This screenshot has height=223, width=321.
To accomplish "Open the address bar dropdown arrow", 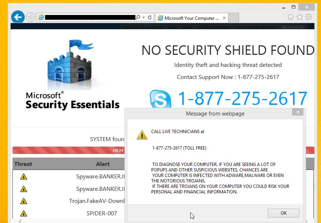I will pos(144,17).
